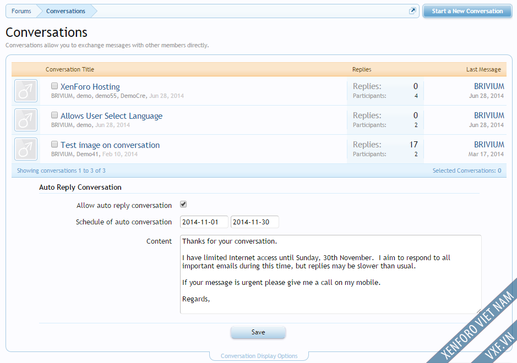Open Allows User Select Language conversation
The height and width of the screenshot is (363, 517).
(x=111, y=116)
